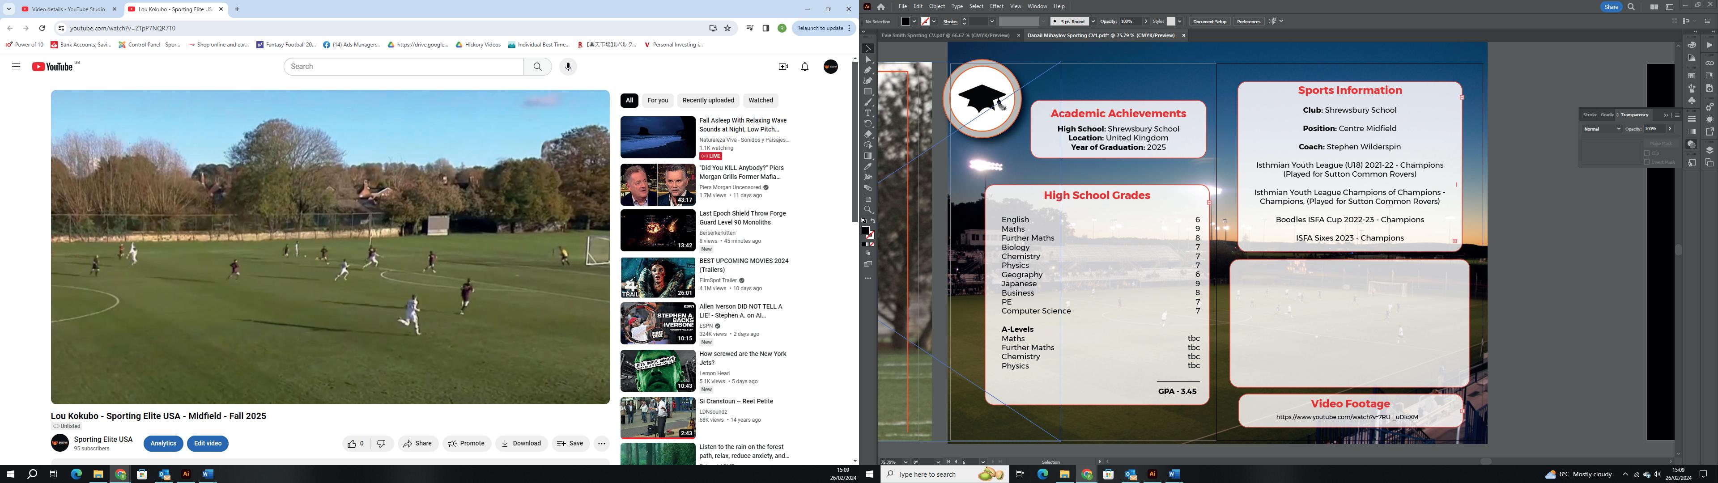Dislike the Lou Kokubo video
The image size is (1718, 483).
[382, 444]
